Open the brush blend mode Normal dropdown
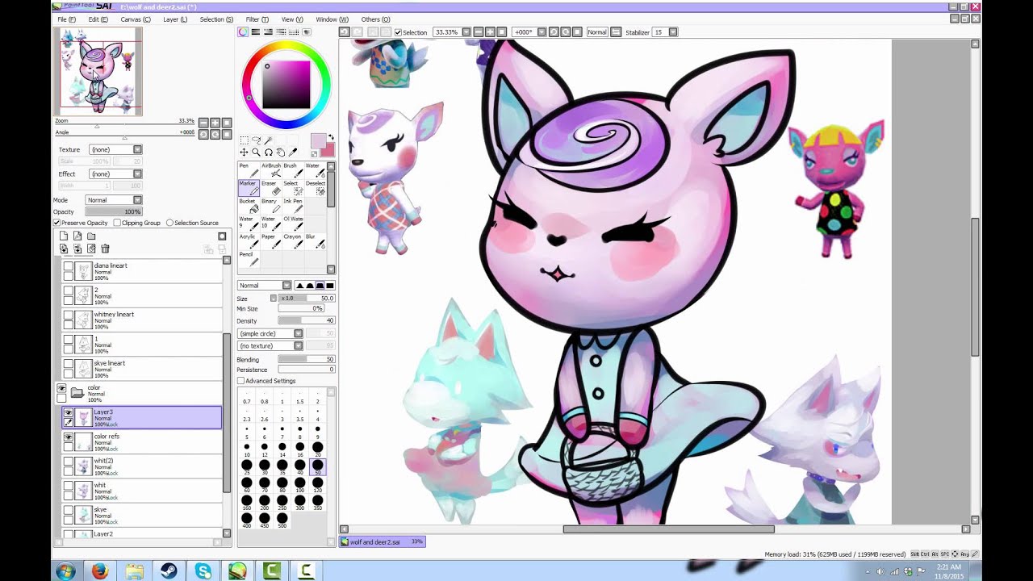The image size is (1033, 581). click(264, 286)
